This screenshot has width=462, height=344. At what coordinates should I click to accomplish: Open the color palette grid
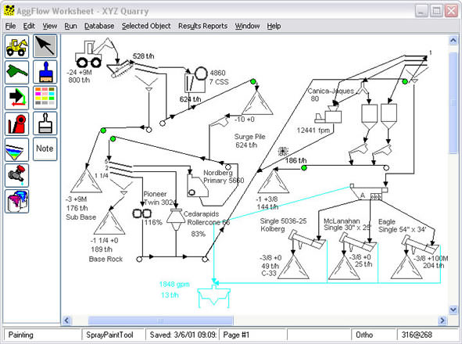pyautogui.click(x=45, y=98)
